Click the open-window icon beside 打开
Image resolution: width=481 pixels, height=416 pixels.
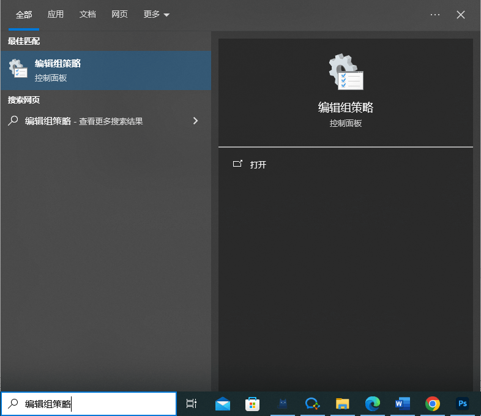(237, 164)
